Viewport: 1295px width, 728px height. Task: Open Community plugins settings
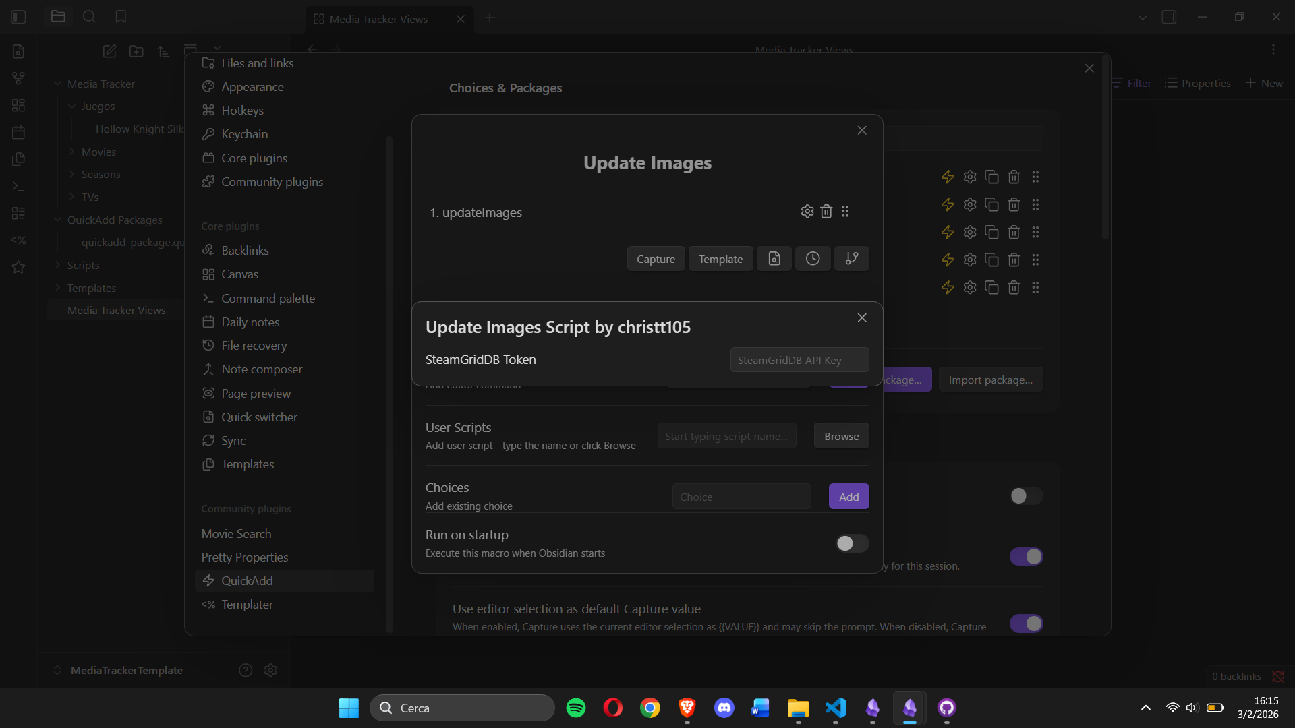pyautogui.click(x=272, y=182)
